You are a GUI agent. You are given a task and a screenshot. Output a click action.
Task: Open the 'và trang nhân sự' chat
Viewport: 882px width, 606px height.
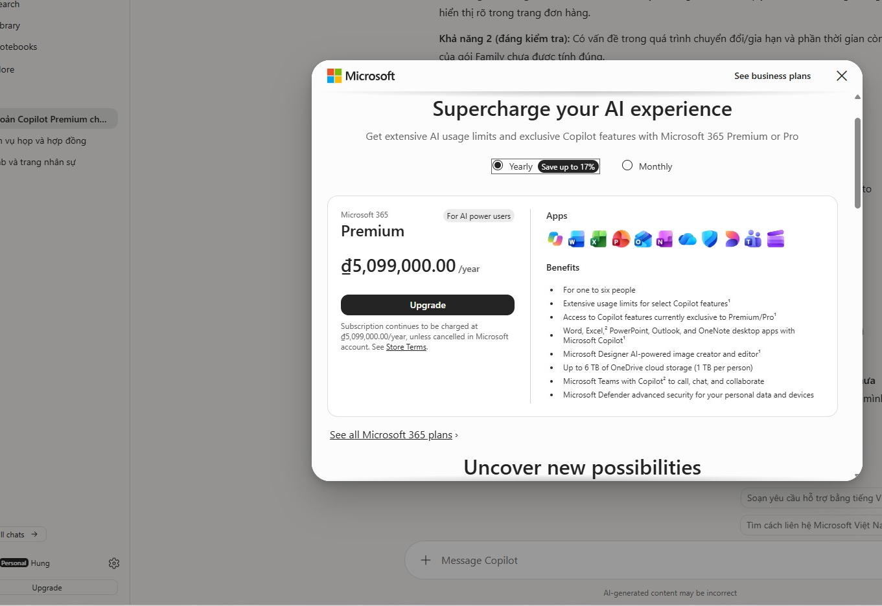click(x=38, y=162)
